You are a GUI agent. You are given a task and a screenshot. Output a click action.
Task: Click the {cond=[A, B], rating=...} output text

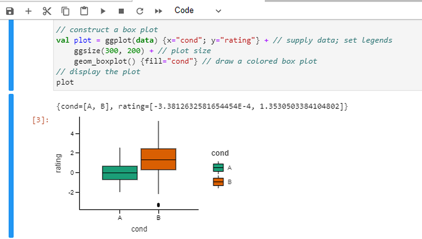coord(202,107)
